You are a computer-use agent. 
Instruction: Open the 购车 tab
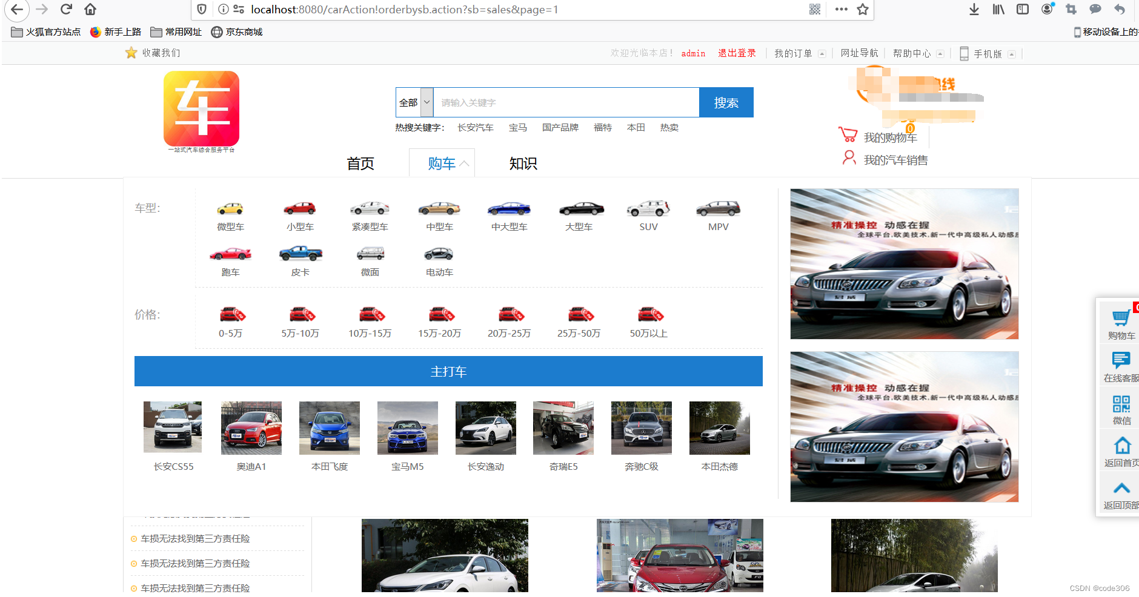click(442, 163)
